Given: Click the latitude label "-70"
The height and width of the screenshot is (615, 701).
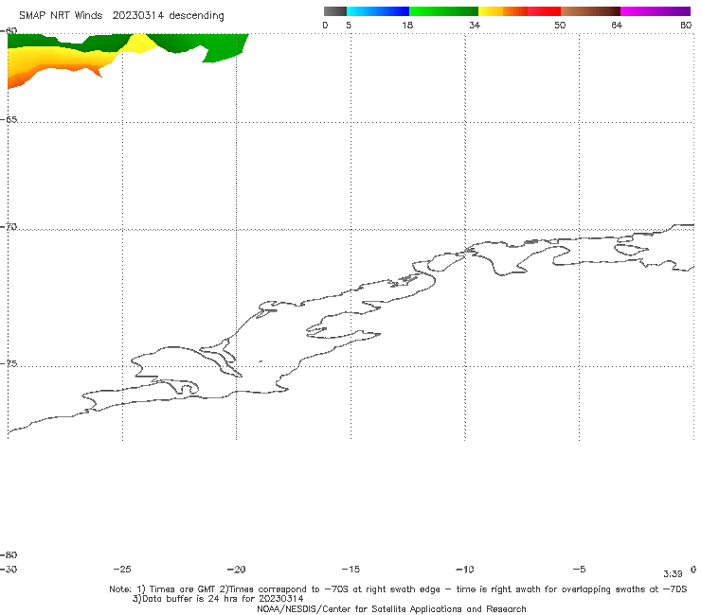Looking at the screenshot, I should [x=9, y=227].
